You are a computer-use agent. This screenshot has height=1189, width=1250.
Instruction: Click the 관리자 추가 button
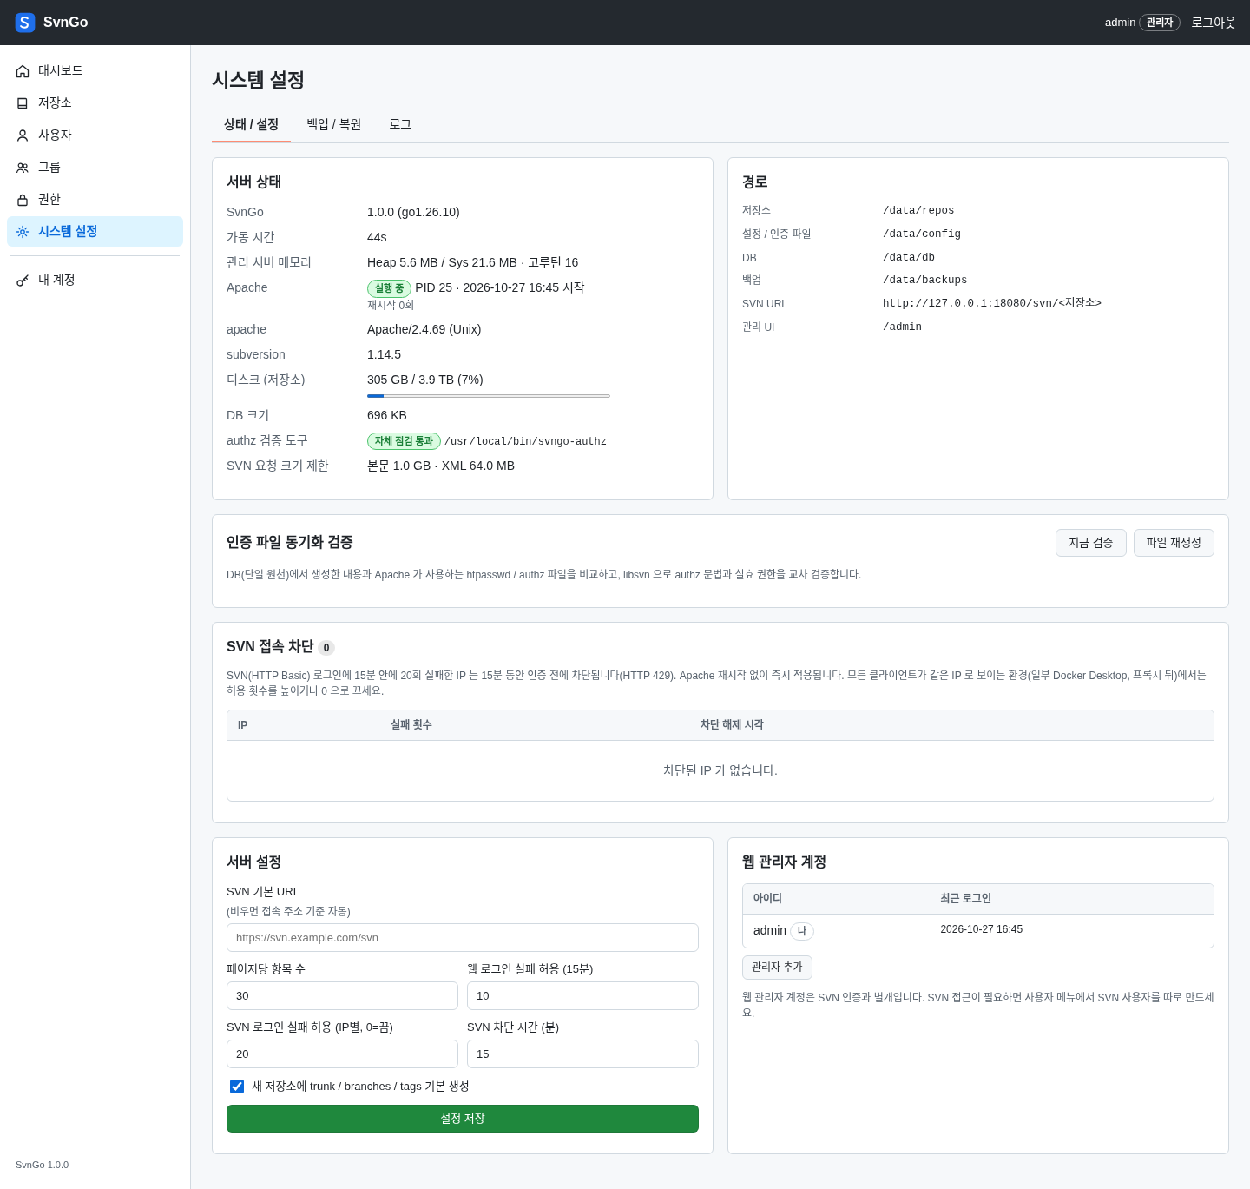click(x=777, y=968)
